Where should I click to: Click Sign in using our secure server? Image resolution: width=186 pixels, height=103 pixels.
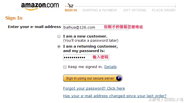93,78
